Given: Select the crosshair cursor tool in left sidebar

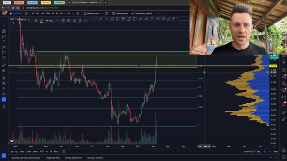Looking at the screenshot, I should (4, 21).
